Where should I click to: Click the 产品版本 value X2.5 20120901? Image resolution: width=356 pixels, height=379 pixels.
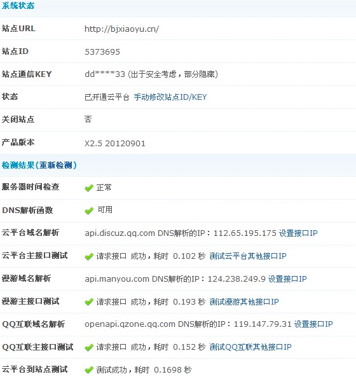(x=115, y=144)
